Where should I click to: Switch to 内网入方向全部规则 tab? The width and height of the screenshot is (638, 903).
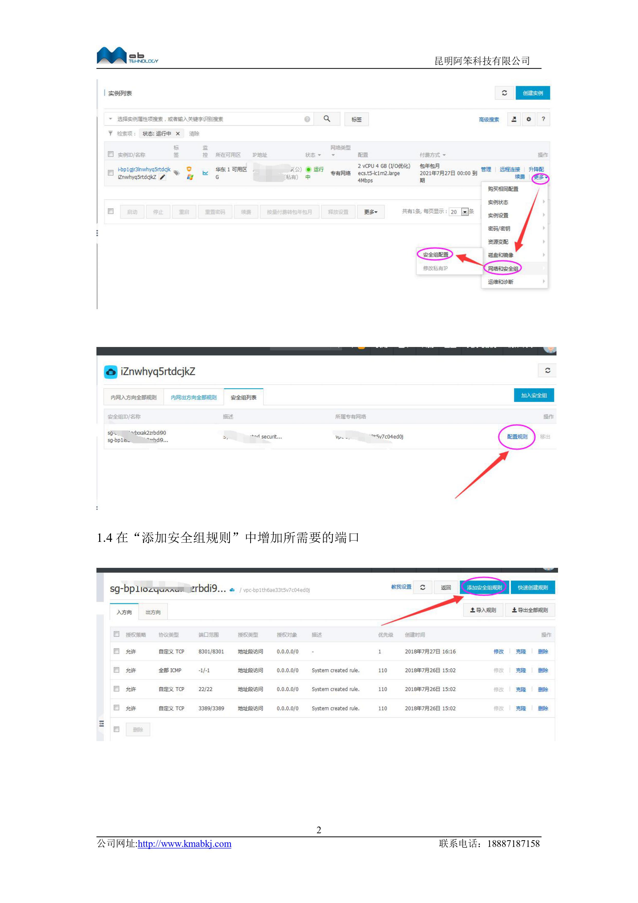[x=133, y=397]
